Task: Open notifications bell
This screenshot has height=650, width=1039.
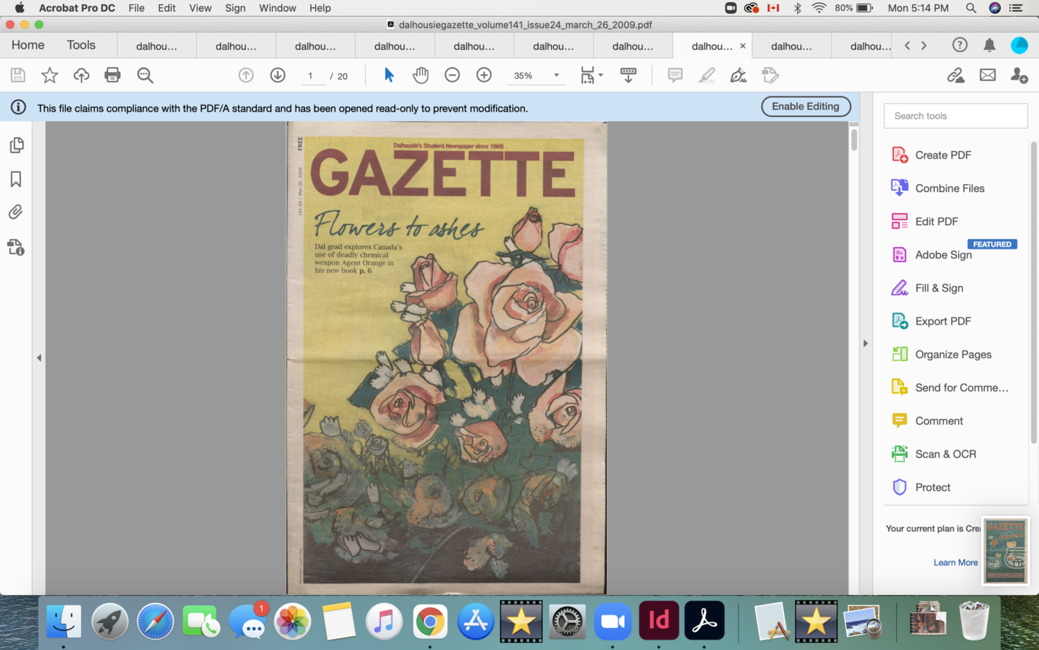Action: pyautogui.click(x=989, y=45)
